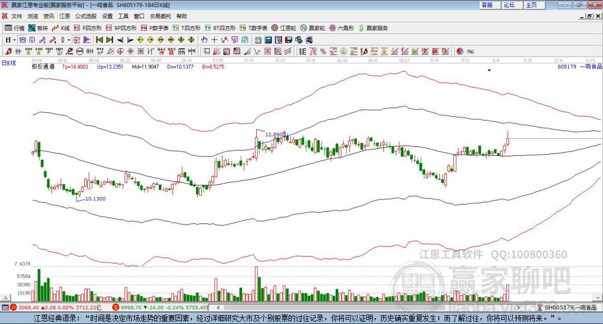Open the 交易委托 menu
Image resolution: width=603 pixels, height=324 pixels.
tap(160, 16)
